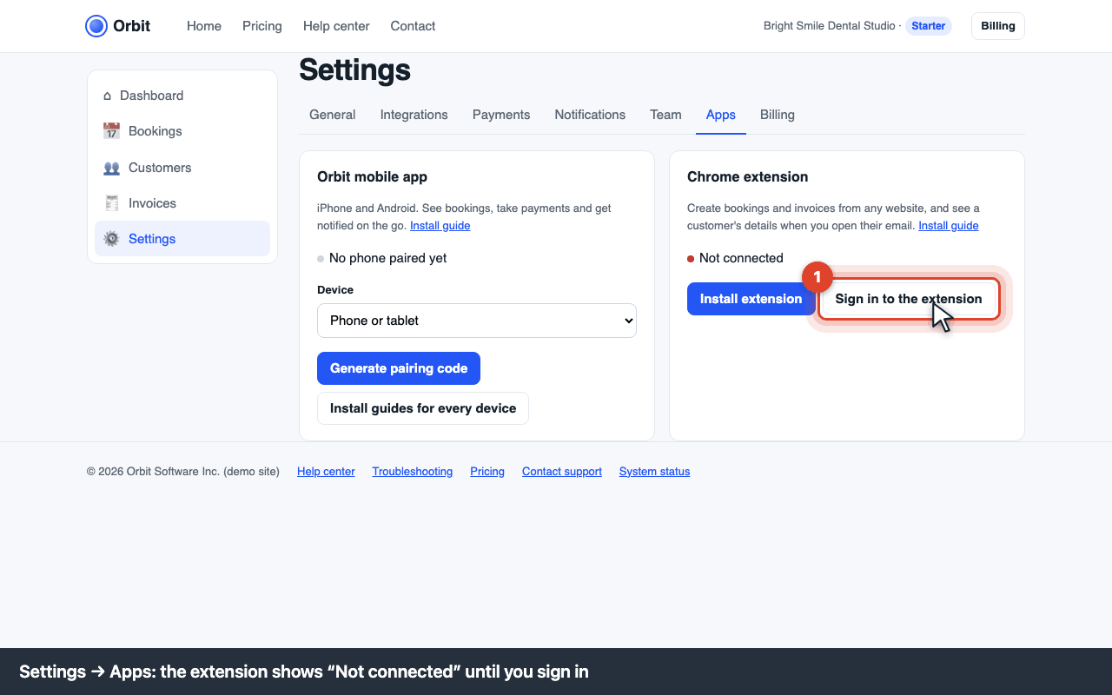Check the System status link
1112x695 pixels.
tap(655, 472)
